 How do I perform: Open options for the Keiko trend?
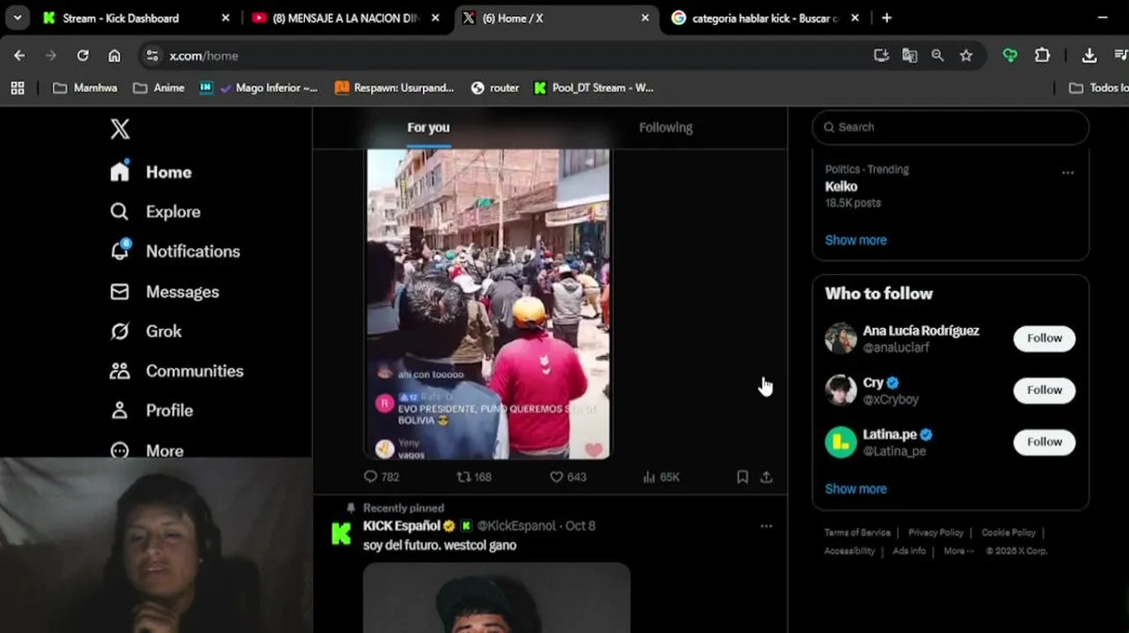(1067, 173)
